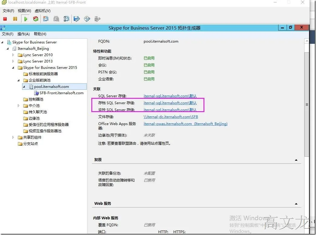Click the pool.iternalsoft.com pool icon

coord(31,87)
